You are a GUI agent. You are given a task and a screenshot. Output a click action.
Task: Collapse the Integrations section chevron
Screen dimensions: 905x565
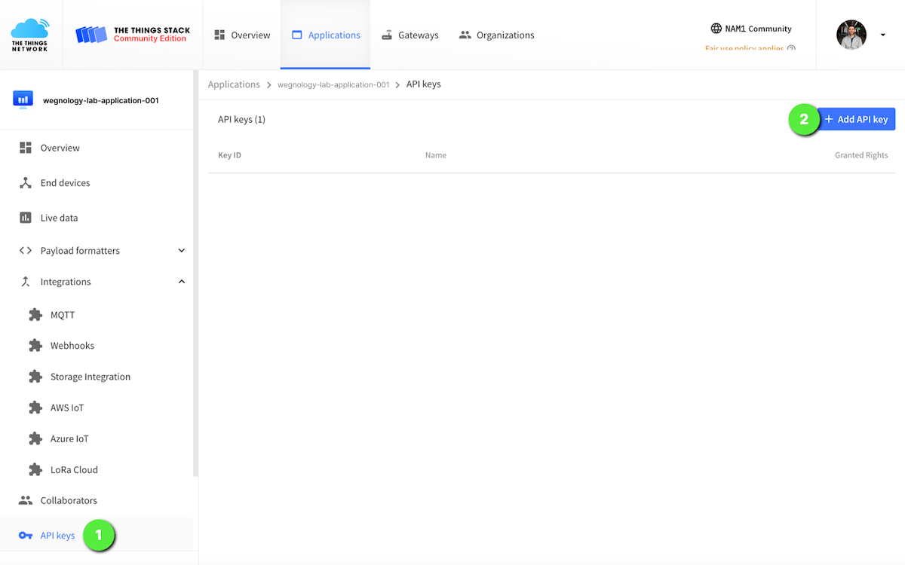(181, 282)
